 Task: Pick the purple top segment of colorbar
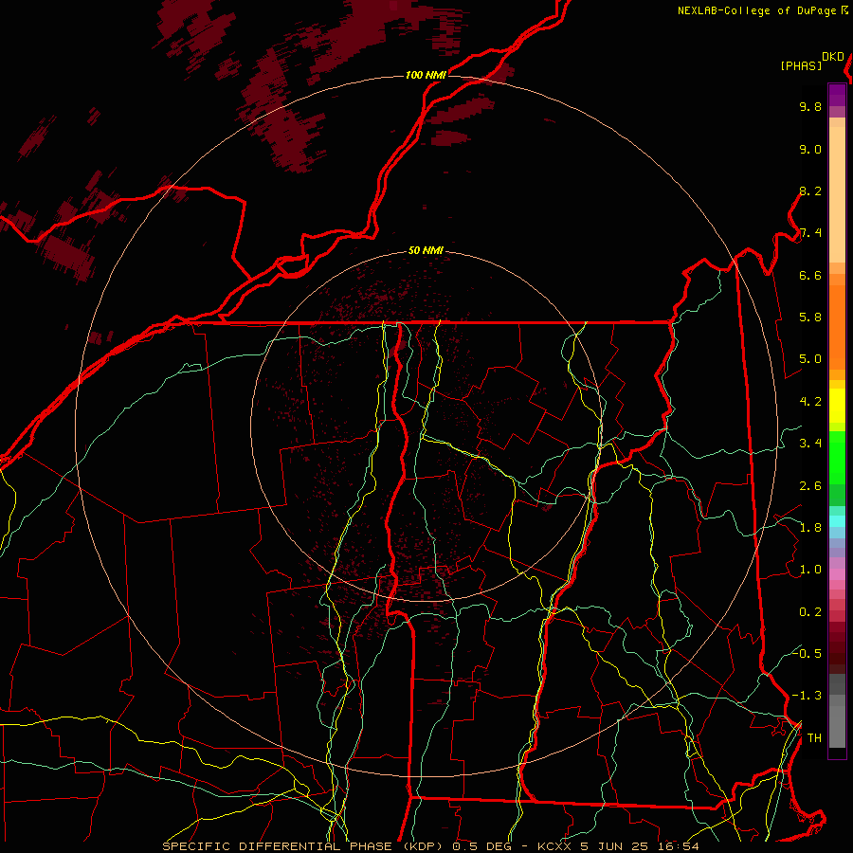click(x=837, y=95)
